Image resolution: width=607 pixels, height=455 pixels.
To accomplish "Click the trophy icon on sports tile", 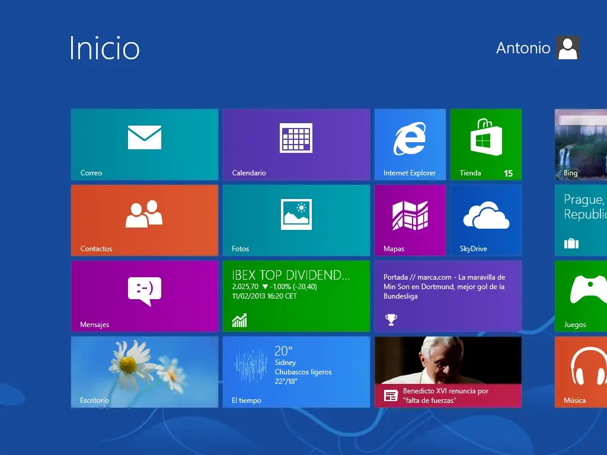I will (x=391, y=319).
